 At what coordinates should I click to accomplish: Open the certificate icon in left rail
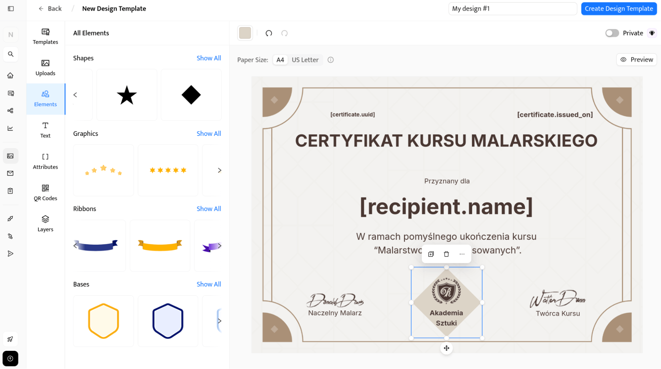[x=11, y=93]
